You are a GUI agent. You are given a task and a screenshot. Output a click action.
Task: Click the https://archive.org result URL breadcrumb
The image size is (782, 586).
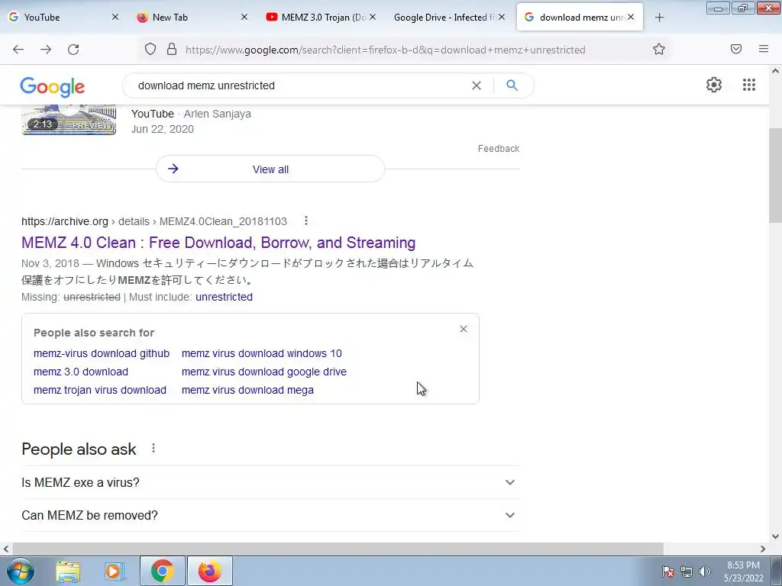154,221
